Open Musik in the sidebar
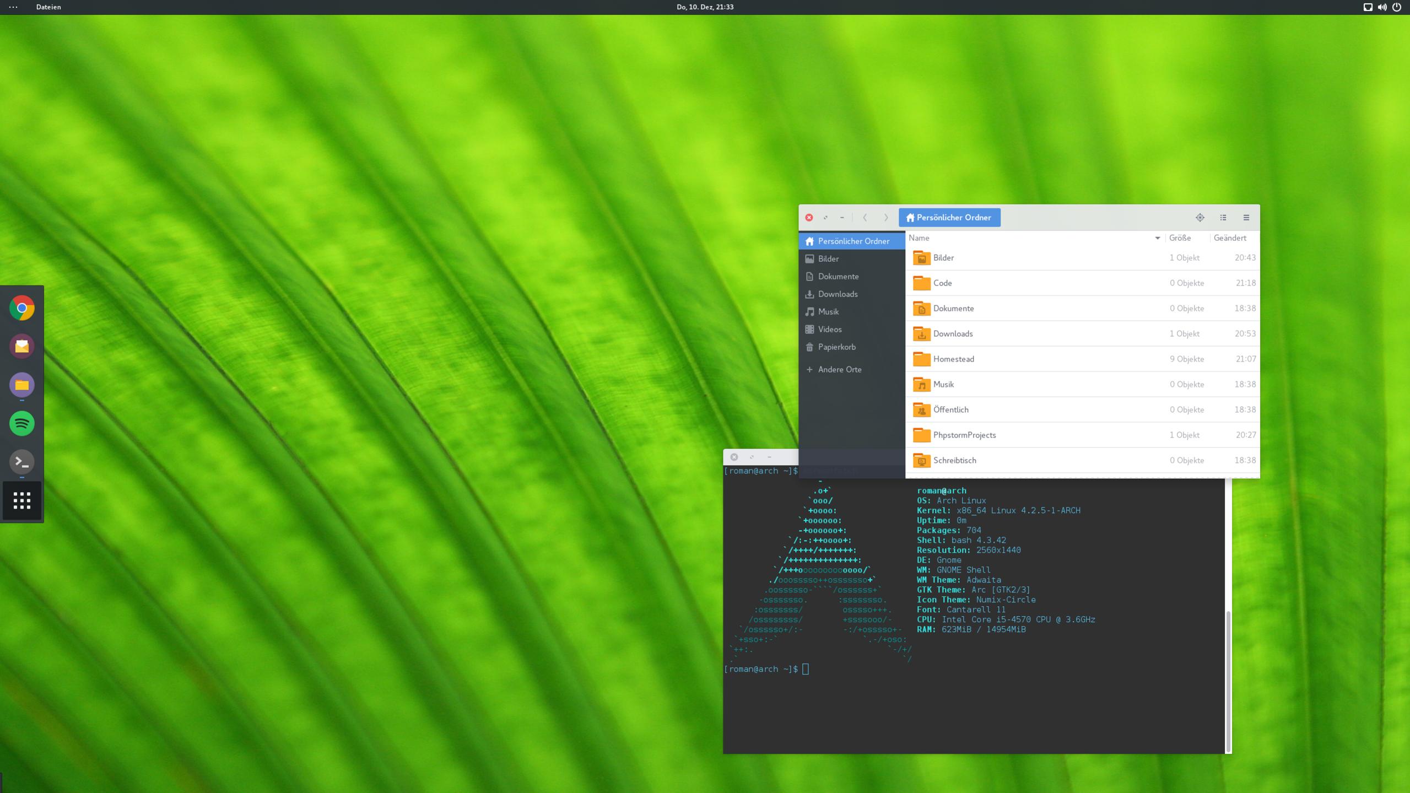Screen dimensions: 1410x793 click(x=852, y=311)
